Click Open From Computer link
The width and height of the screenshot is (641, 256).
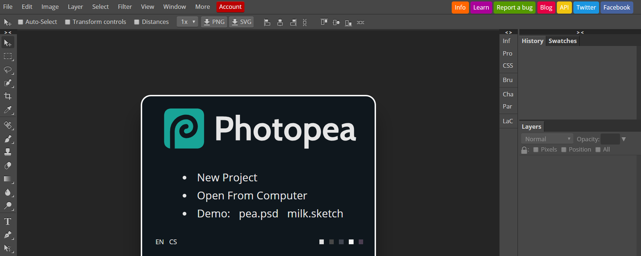252,196
